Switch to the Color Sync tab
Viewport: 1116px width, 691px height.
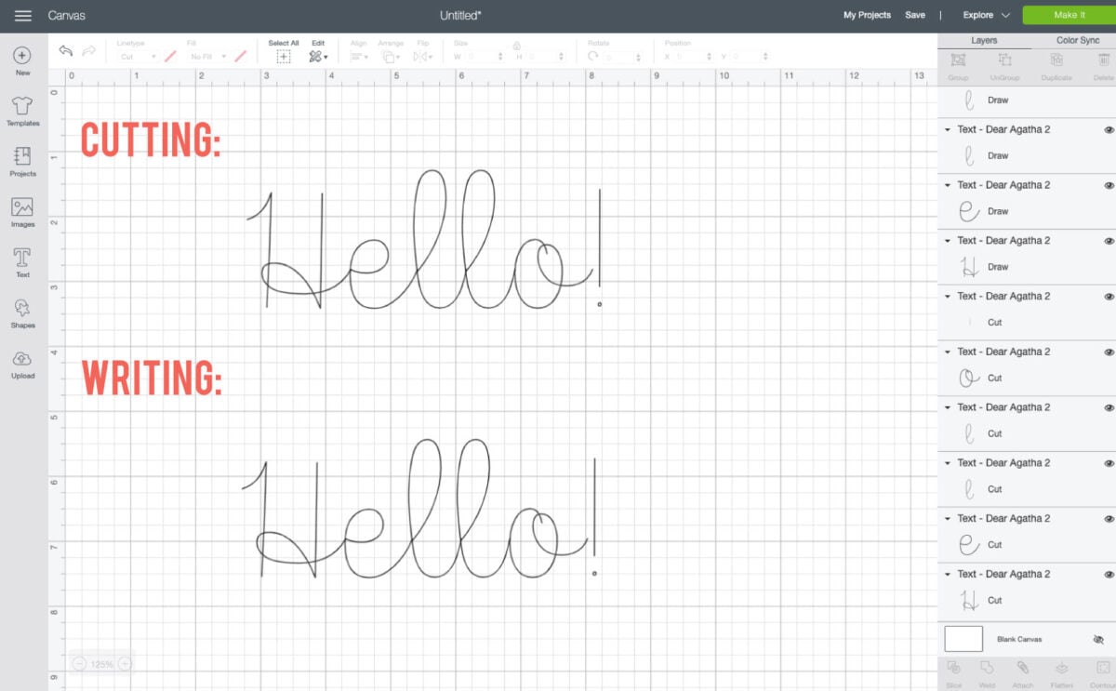click(x=1078, y=41)
